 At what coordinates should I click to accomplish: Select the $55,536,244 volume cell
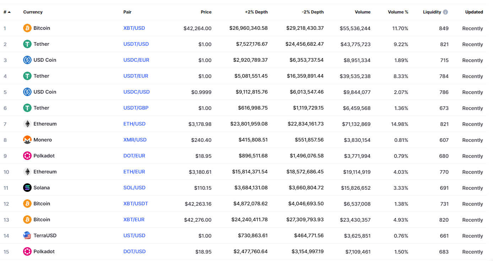click(x=355, y=28)
